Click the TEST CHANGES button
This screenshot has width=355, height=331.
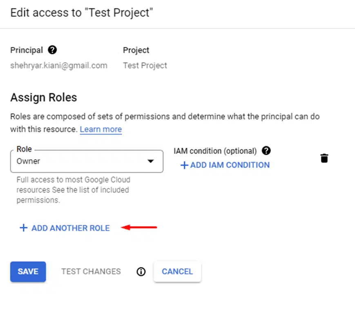pos(91,271)
